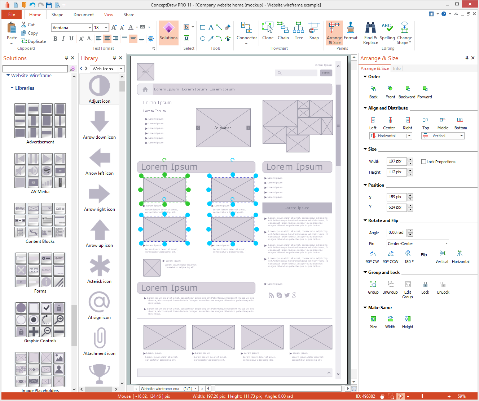The image size is (479, 401).
Task: Click Copy in the Clipboard group
Action: [30, 33]
